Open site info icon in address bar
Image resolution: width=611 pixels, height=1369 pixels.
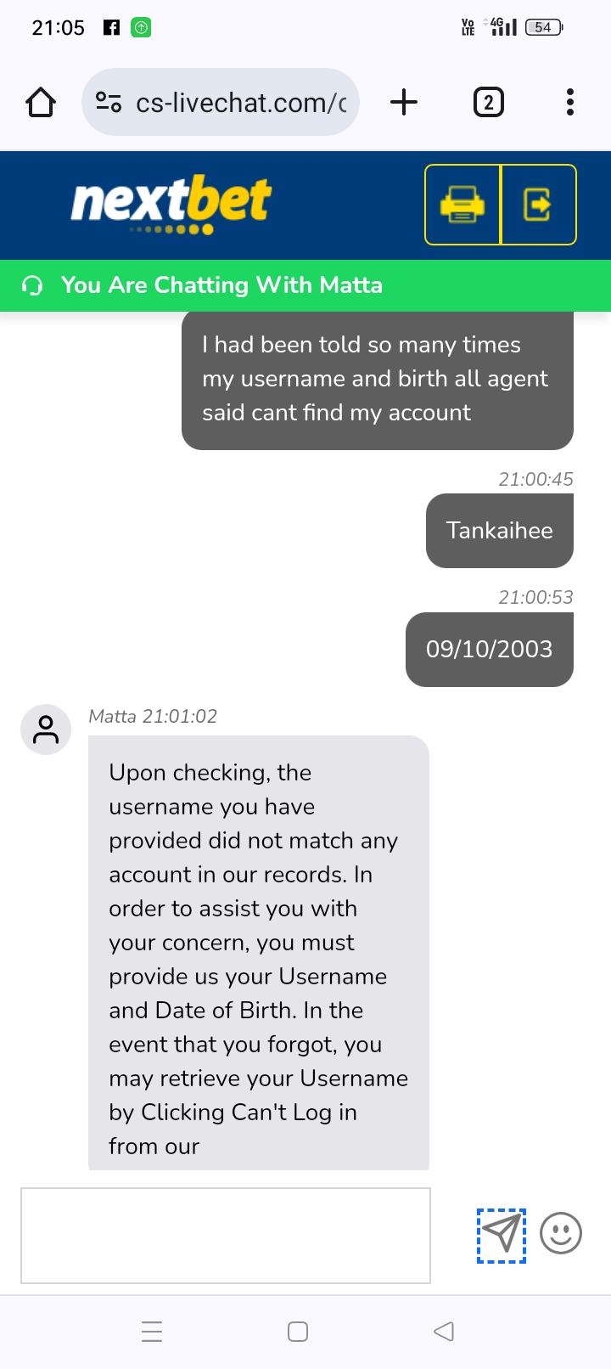(x=108, y=103)
